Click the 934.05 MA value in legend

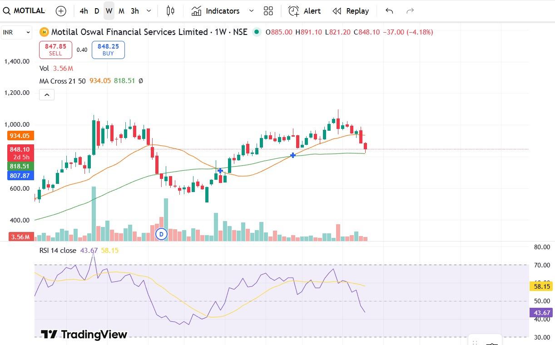(100, 81)
